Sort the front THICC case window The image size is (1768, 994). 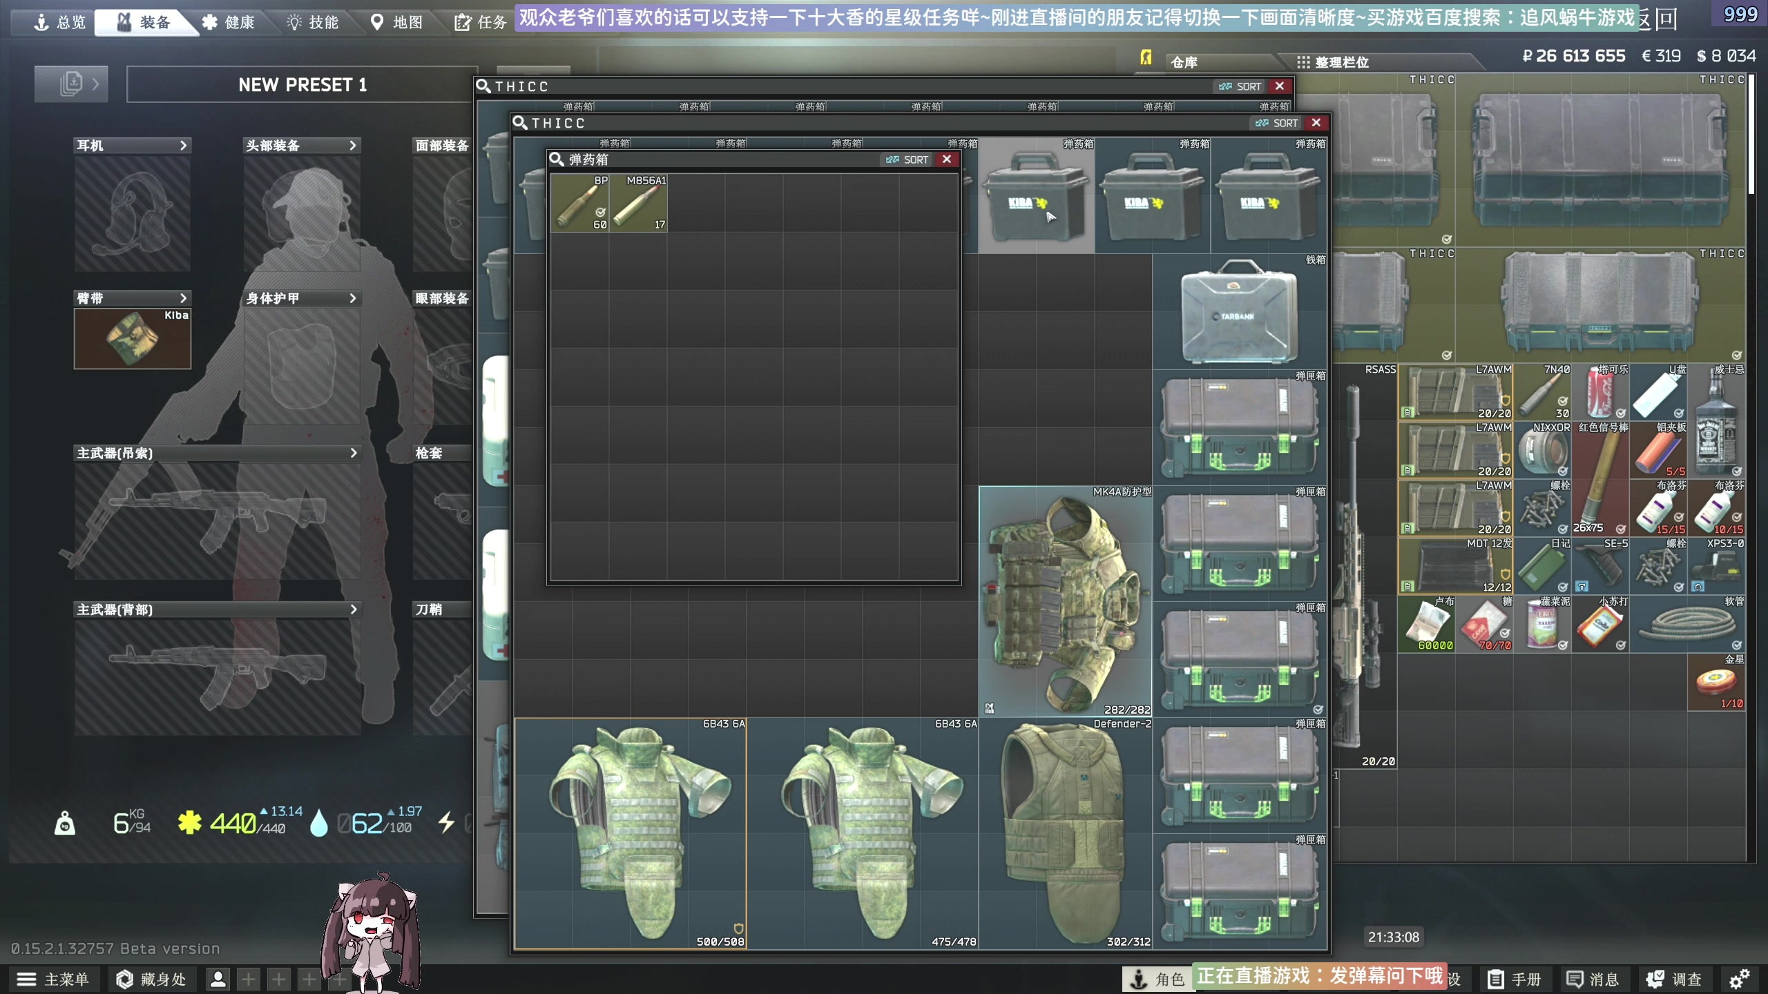point(1276,123)
